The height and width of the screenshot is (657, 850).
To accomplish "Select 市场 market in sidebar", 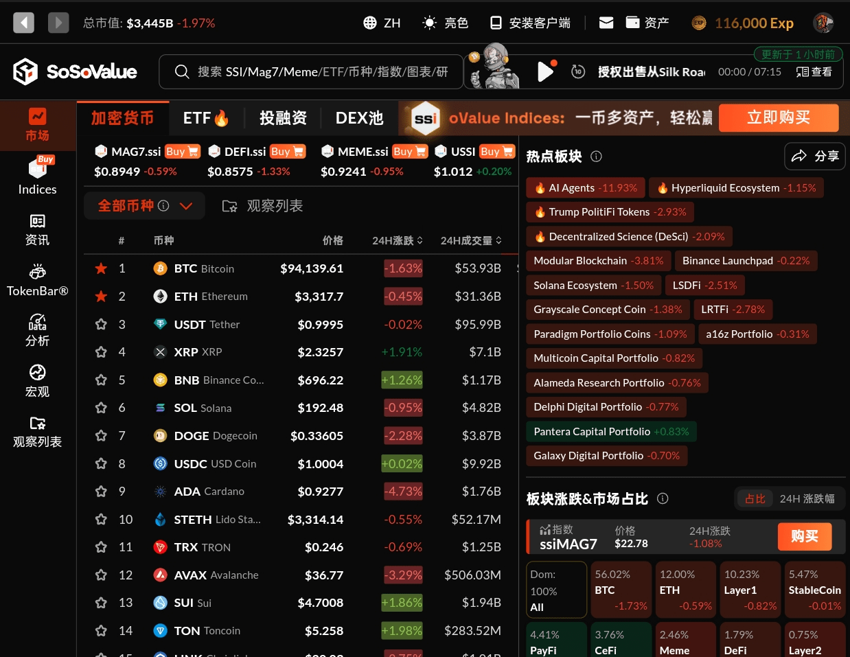I will 38,125.
